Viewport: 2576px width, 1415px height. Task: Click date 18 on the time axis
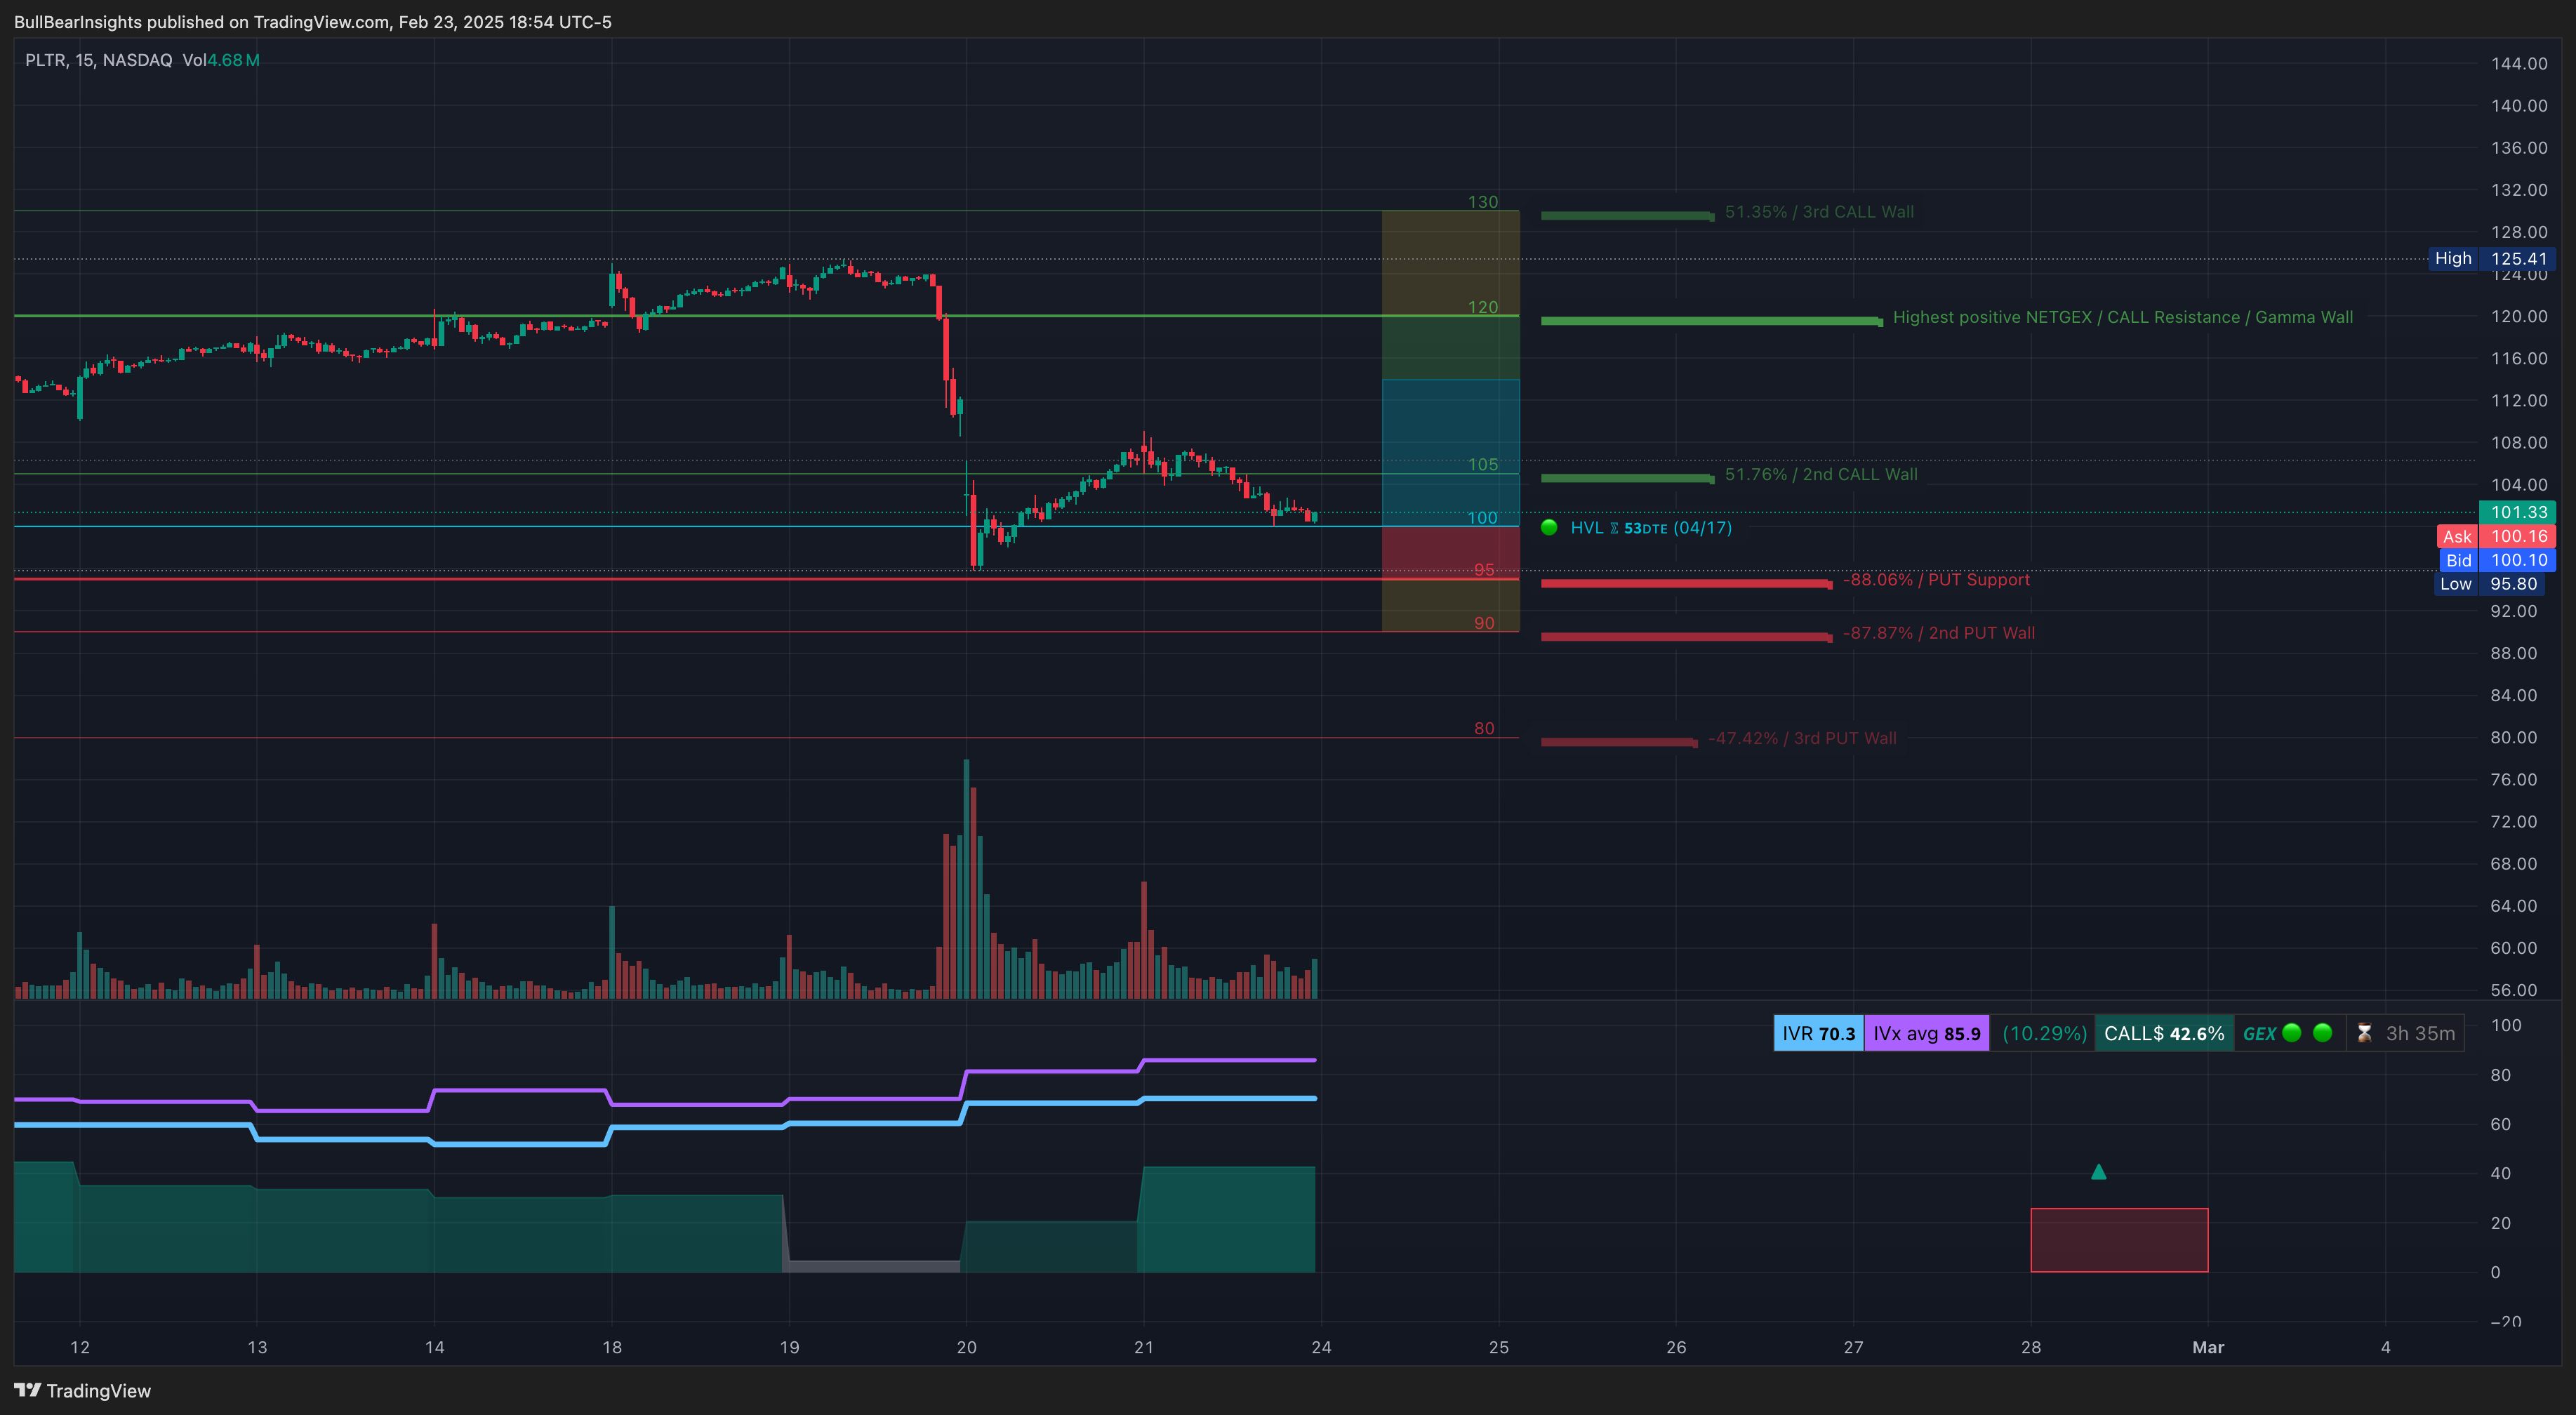point(612,1347)
